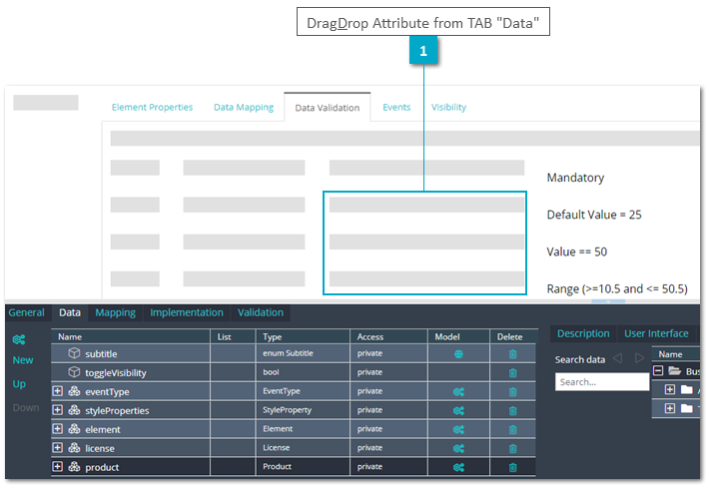Open the Description tab on the right
This screenshot has width=709, height=488.
tap(583, 333)
